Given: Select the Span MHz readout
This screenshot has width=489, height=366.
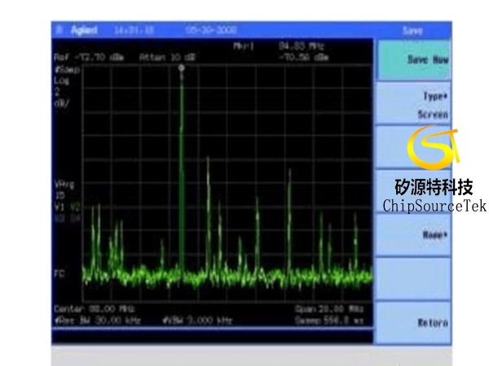Looking at the screenshot, I should coord(329,309).
